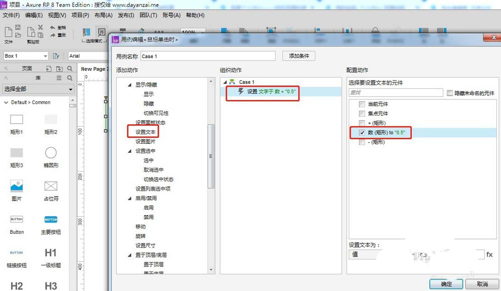501x291 pixels.
Task: Confirm the dialog with 确定
Action: pyautogui.click(x=445, y=283)
